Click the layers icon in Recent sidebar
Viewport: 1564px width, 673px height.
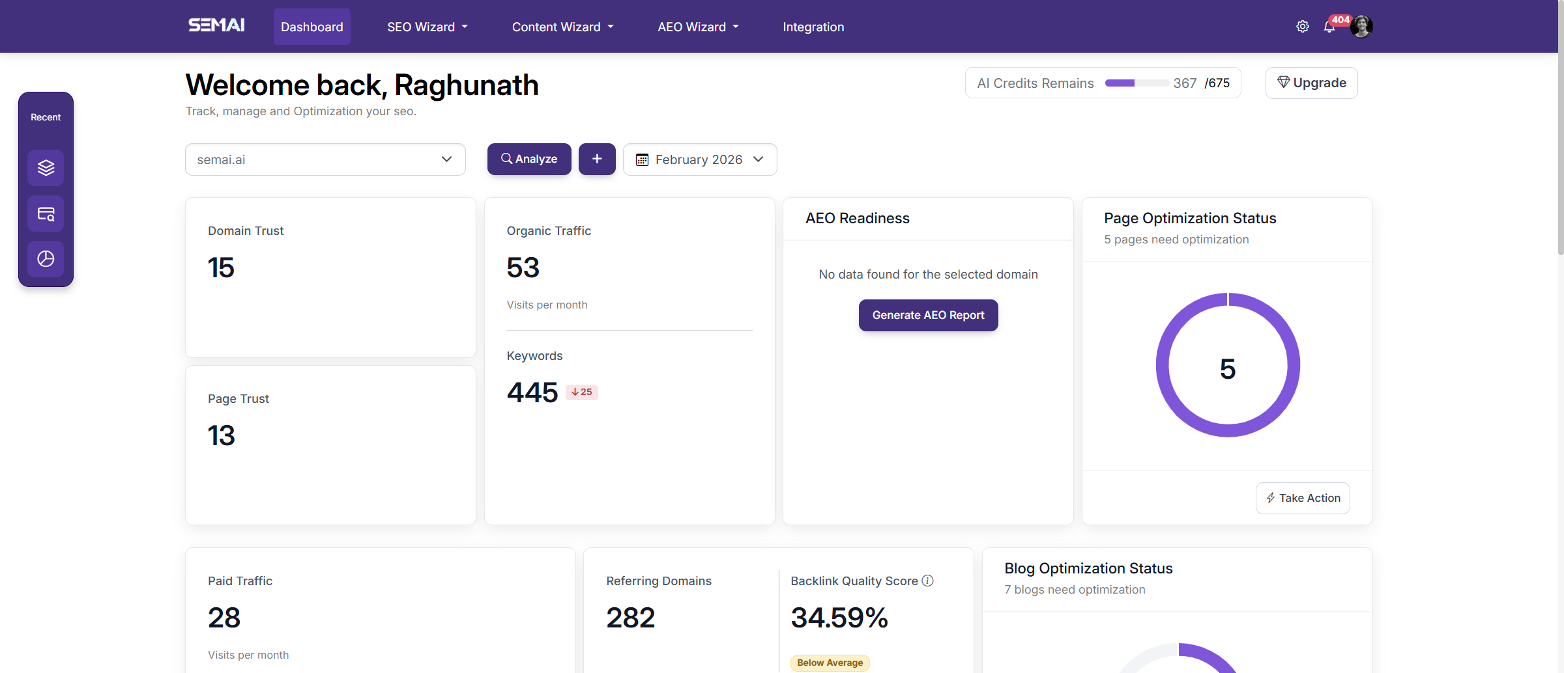point(46,168)
